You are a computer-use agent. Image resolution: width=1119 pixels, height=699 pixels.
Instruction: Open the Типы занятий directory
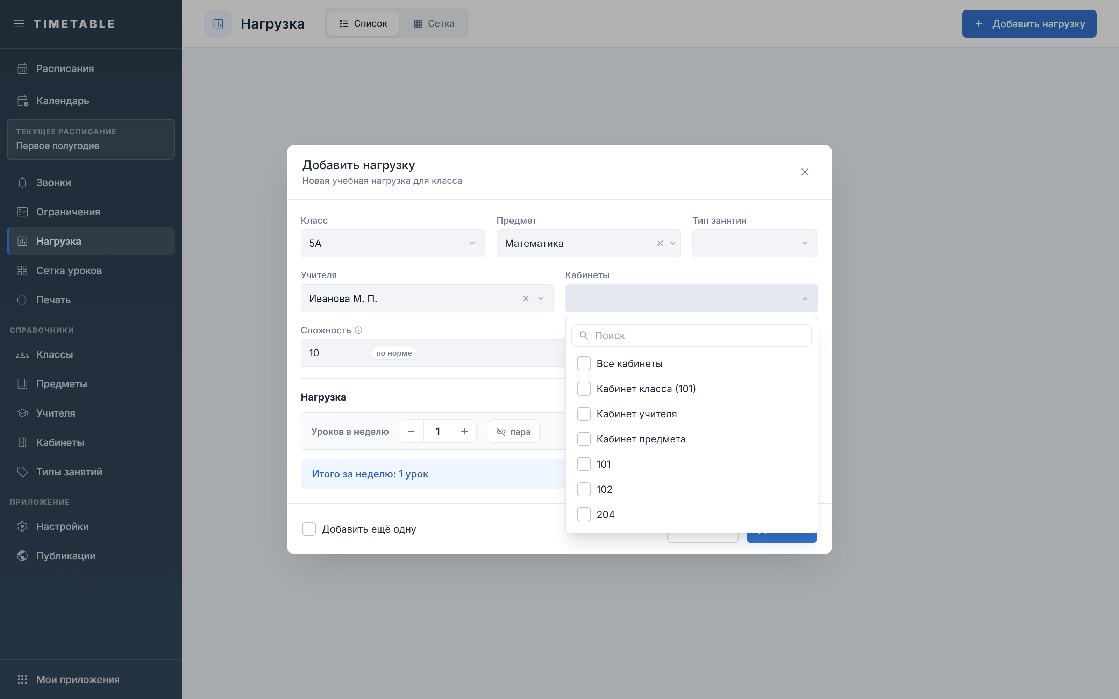[x=91, y=471]
